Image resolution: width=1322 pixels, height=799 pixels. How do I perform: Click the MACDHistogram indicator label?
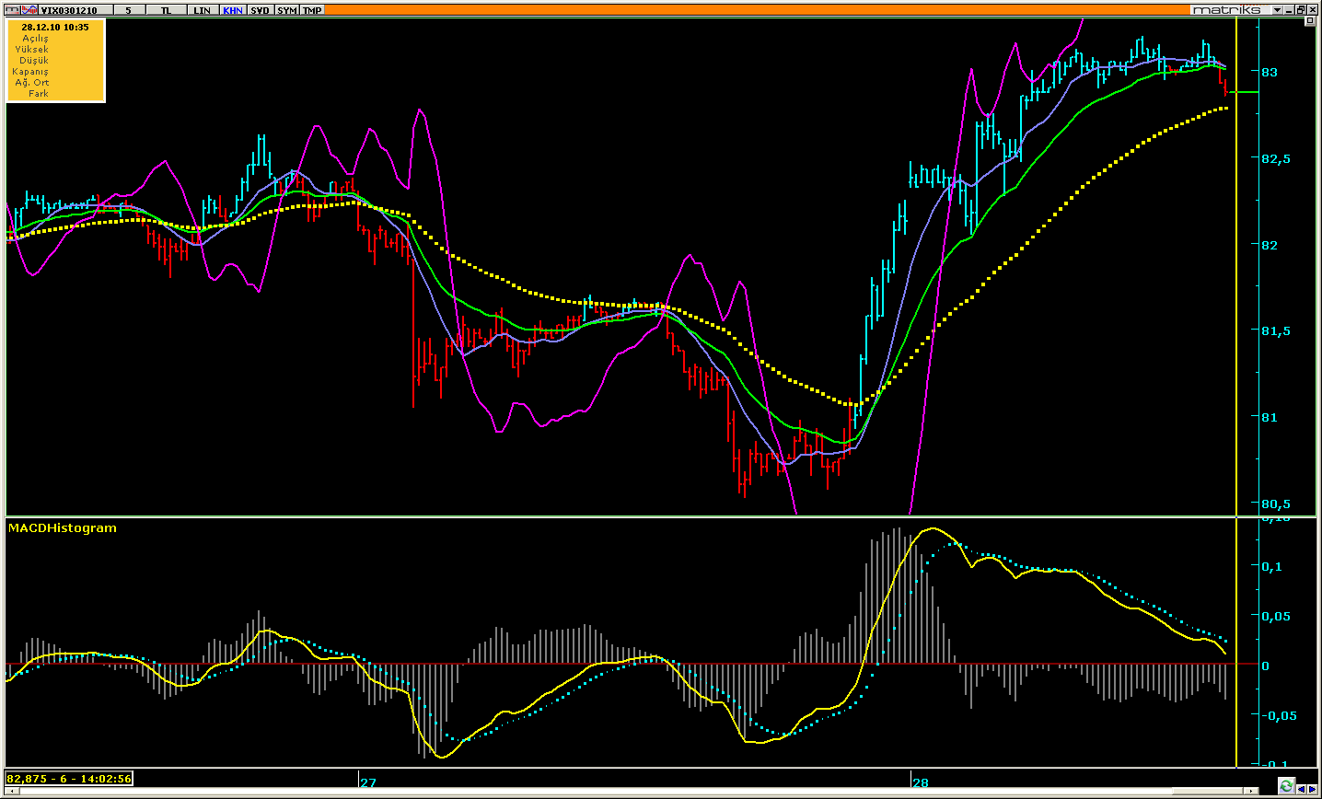63,528
